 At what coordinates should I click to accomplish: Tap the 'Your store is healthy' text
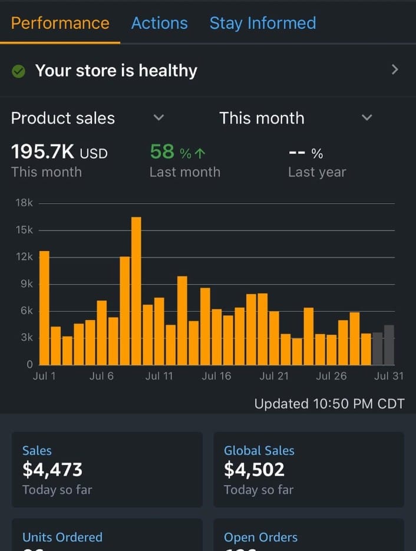[x=116, y=71]
